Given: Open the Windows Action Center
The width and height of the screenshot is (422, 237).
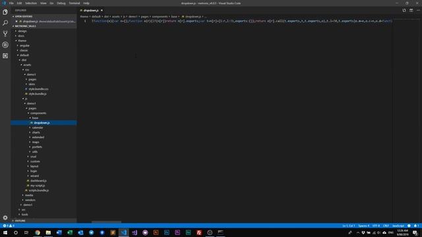Looking at the screenshot, I should (x=415, y=232).
